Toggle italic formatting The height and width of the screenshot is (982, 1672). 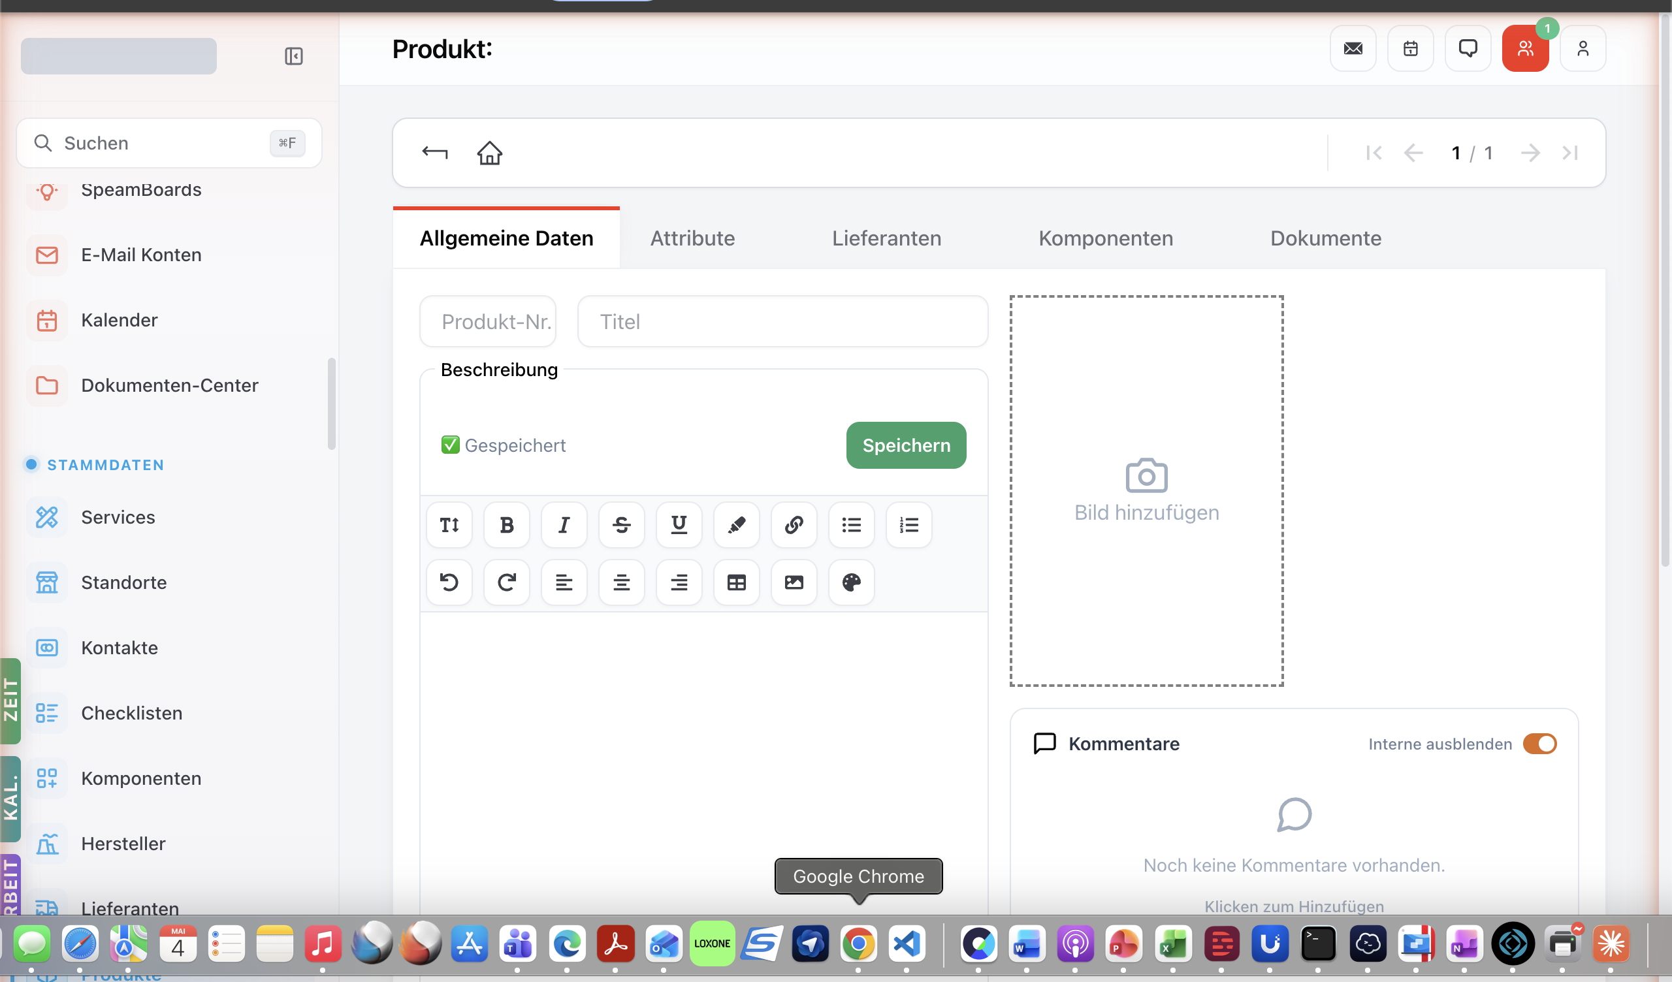click(x=564, y=525)
